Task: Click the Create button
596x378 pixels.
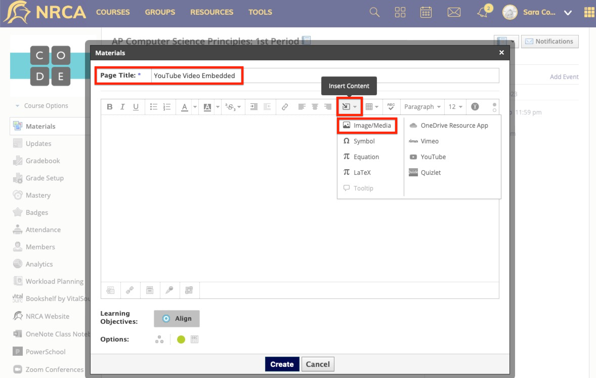Action: (x=282, y=364)
